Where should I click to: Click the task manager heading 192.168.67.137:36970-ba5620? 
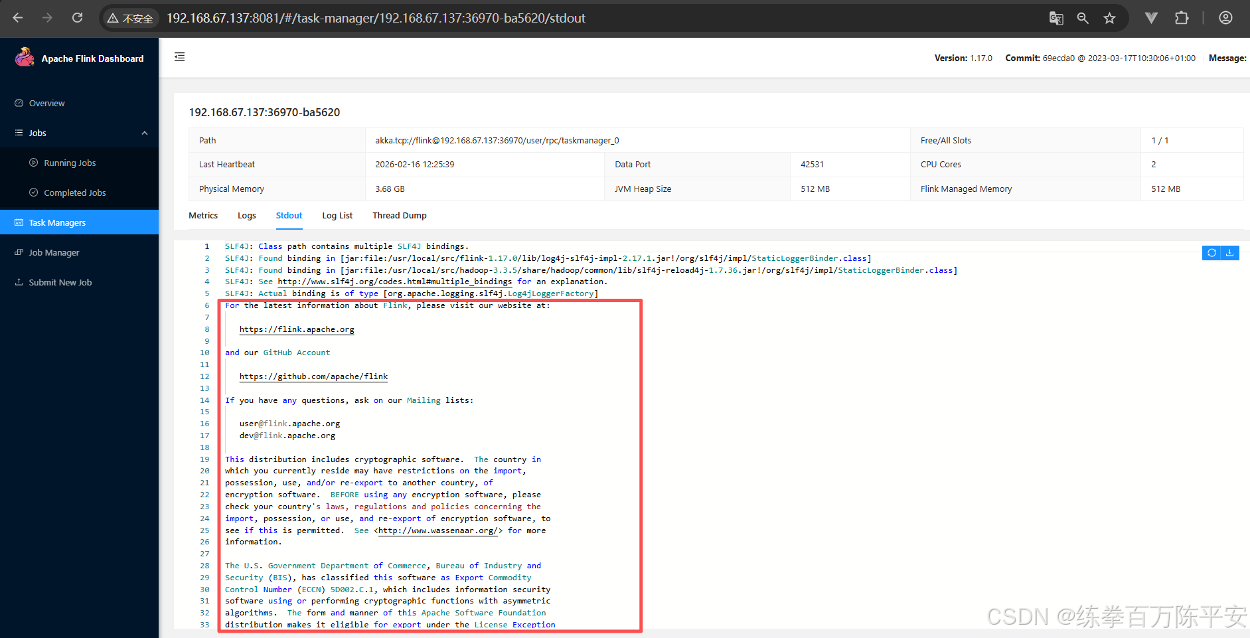264,112
